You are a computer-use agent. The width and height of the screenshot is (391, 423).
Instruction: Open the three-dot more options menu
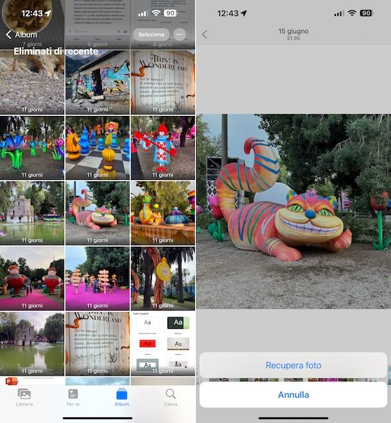[x=179, y=35]
